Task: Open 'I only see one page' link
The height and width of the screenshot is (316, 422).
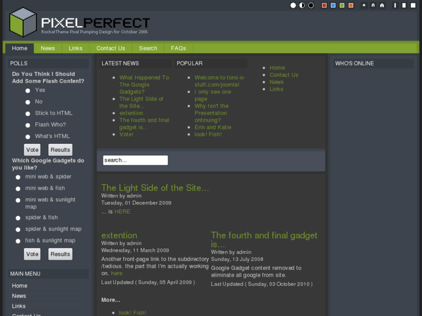Action: tap(213, 95)
